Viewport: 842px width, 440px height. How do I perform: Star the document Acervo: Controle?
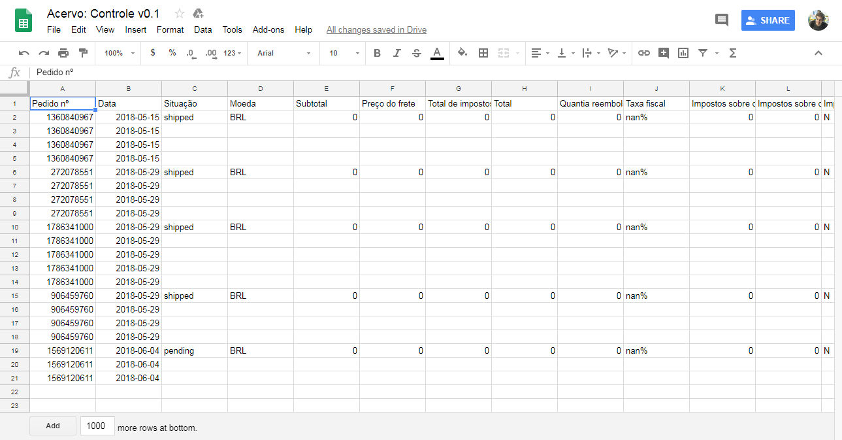(x=180, y=14)
